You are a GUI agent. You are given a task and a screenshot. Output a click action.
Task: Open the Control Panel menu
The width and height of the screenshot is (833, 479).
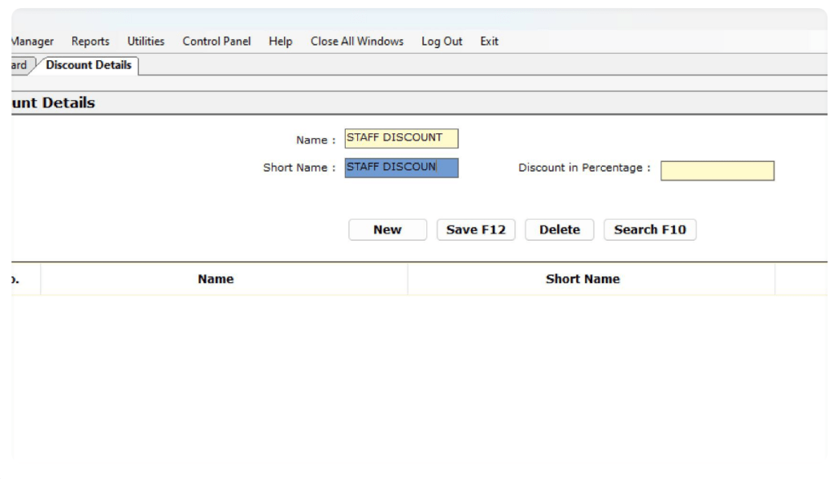[216, 41]
